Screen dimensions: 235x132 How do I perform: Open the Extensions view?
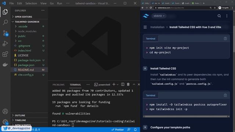5,54
